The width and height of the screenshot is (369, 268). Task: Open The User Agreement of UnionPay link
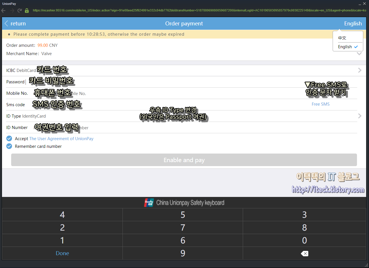click(61, 138)
